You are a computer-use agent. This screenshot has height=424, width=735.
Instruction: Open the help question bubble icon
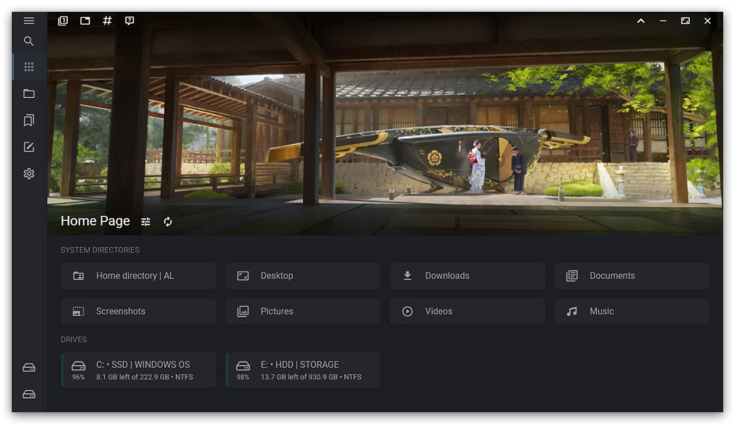[x=130, y=21]
